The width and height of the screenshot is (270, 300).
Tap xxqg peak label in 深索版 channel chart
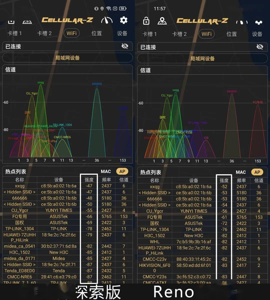40,82
